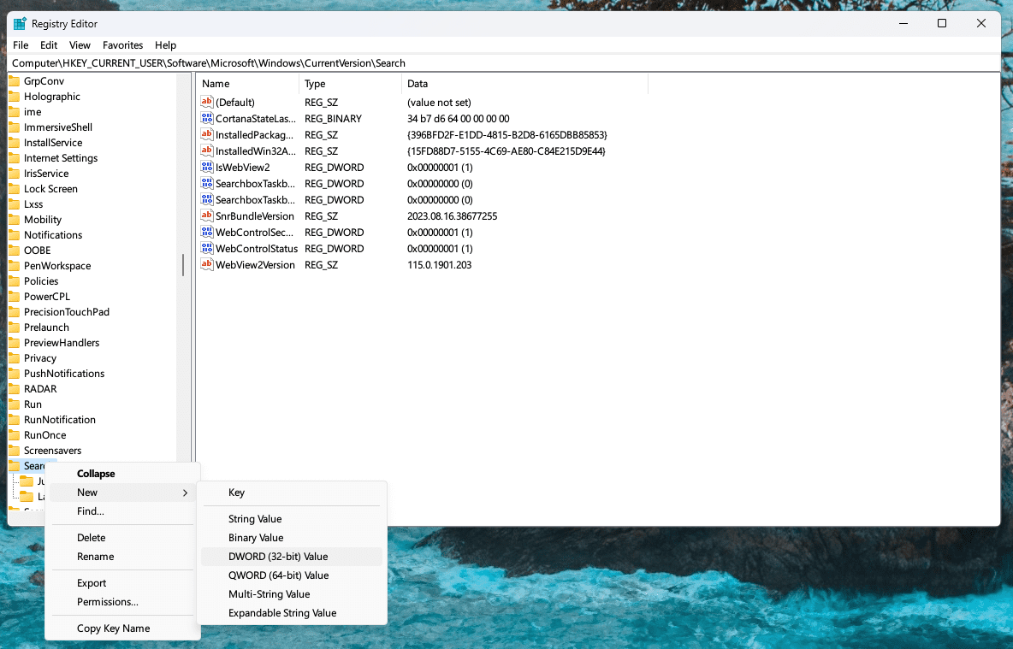Click the Internet Settings folder icon

click(x=15, y=157)
